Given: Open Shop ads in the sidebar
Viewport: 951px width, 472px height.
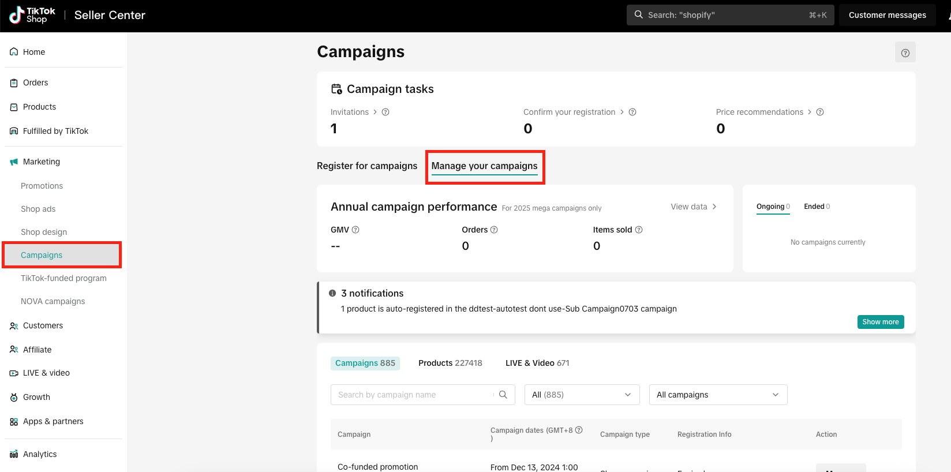Looking at the screenshot, I should coord(38,209).
